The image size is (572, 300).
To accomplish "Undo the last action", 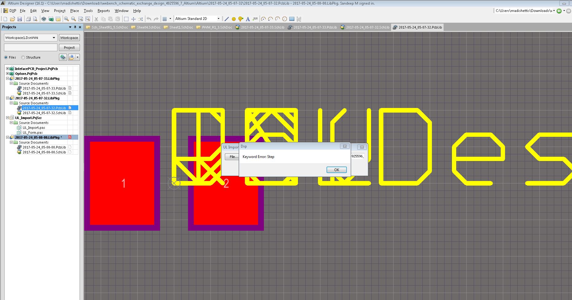I will coord(149,19).
